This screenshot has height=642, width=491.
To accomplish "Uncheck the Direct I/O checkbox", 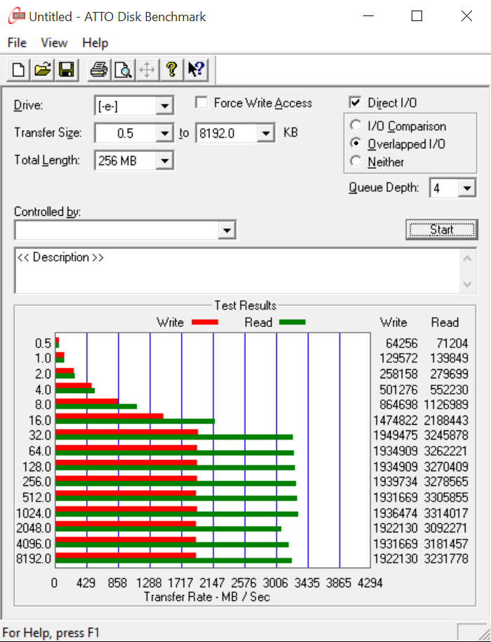I will [x=355, y=103].
